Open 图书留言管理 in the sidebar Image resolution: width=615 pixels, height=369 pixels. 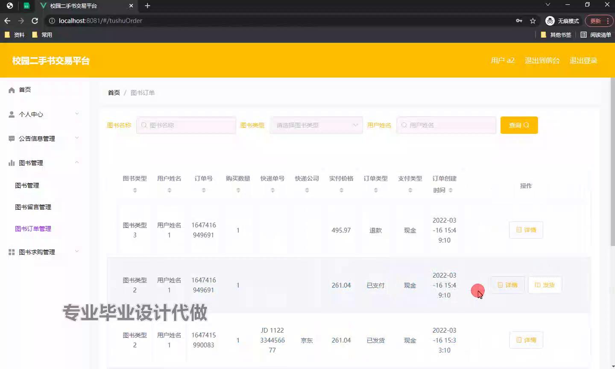tap(33, 207)
